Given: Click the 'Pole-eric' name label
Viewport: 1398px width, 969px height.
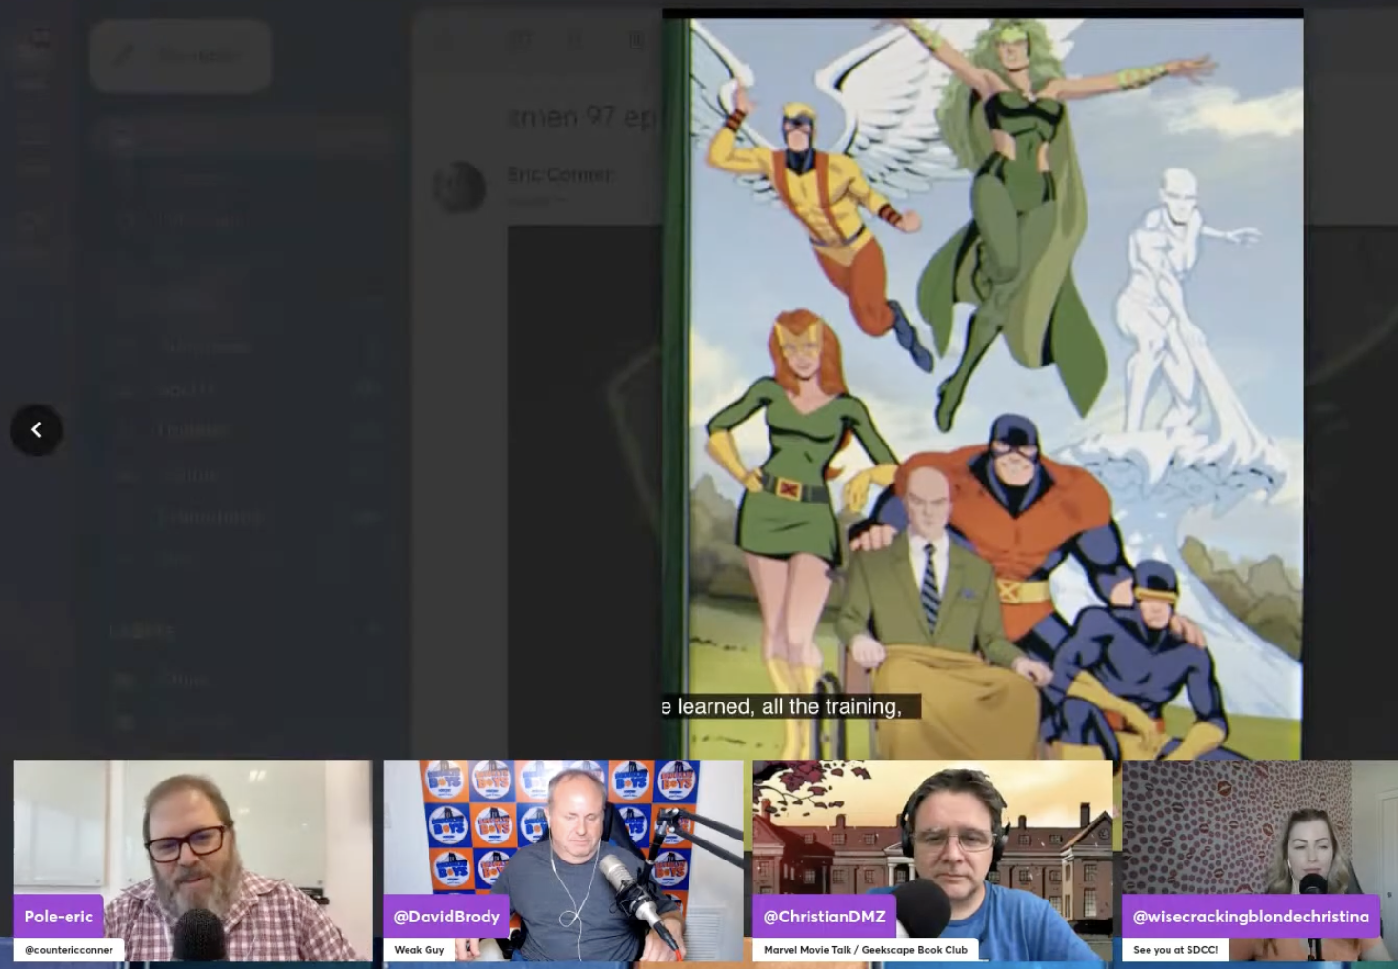Looking at the screenshot, I should [x=59, y=917].
